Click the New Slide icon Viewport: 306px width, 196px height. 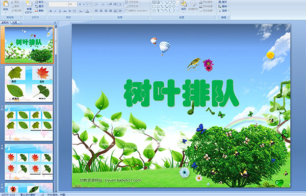coord(29,4)
